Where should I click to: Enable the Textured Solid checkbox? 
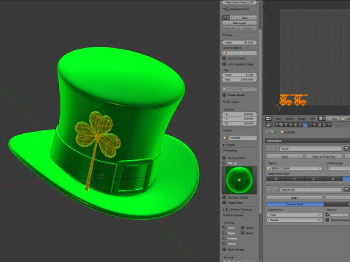[x=225, y=158]
